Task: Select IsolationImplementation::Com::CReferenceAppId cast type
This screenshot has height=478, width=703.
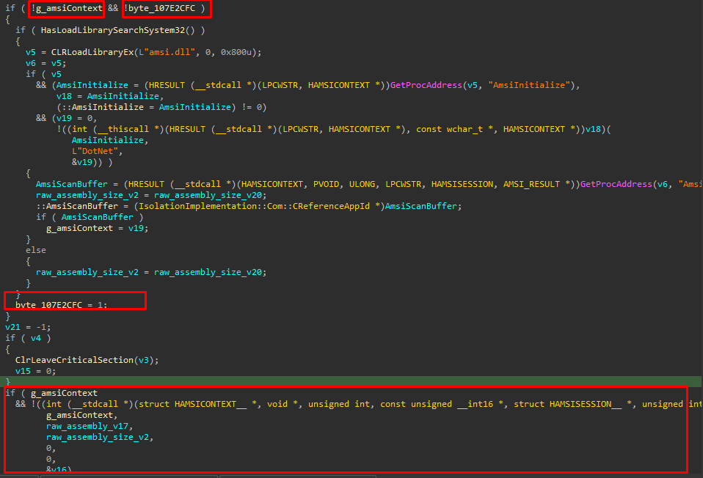Action: pyautogui.click(x=254, y=206)
